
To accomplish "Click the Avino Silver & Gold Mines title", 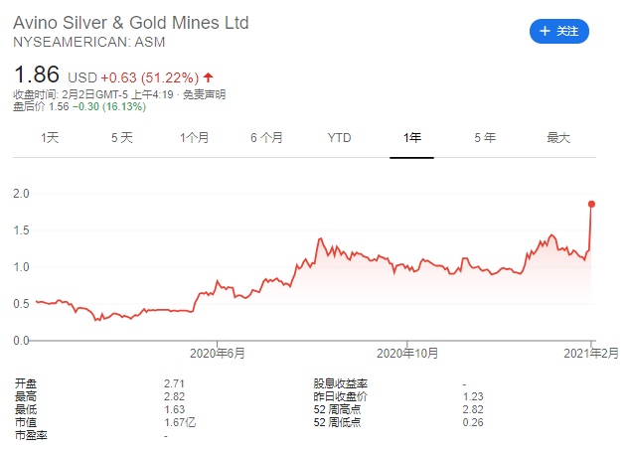I will click(x=131, y=22).
